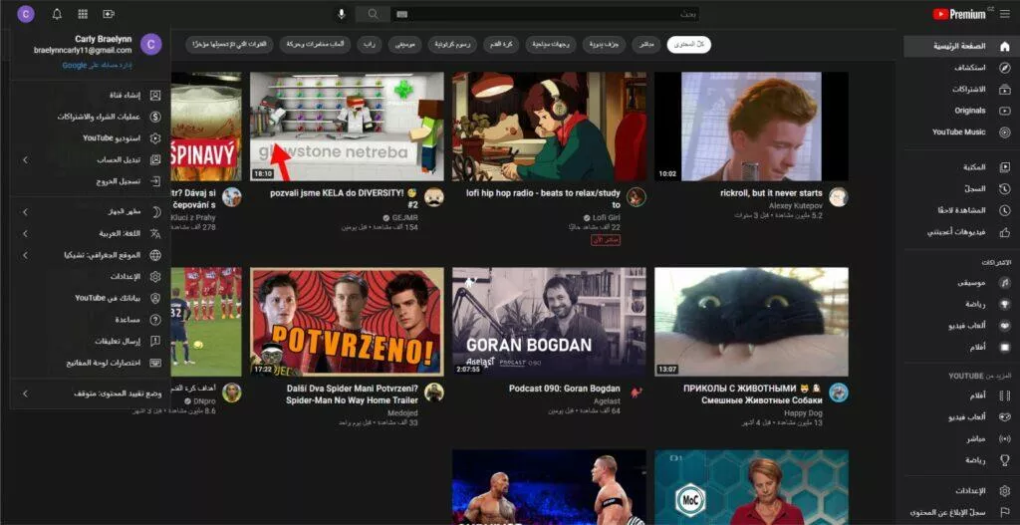The width and height of the screenshot is (1020, 525).
Task: Open Watch Later clock icon
Action: (x=1005, y=210)
